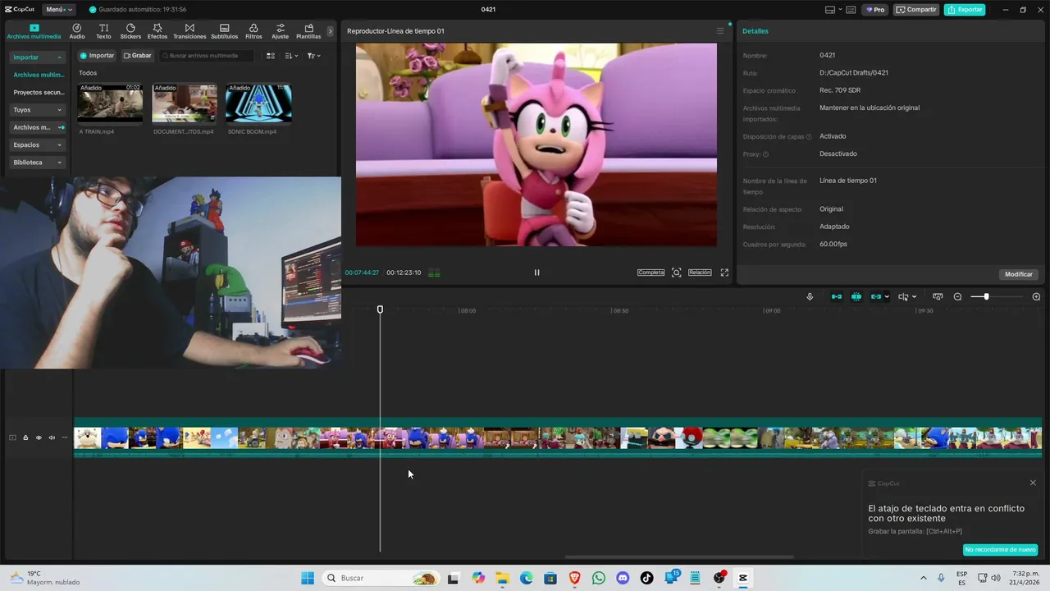The image size is (1050, 591).
Task: Click the Importar button beside Grabar
Action: pyautogui.click(x=97, y=56)
